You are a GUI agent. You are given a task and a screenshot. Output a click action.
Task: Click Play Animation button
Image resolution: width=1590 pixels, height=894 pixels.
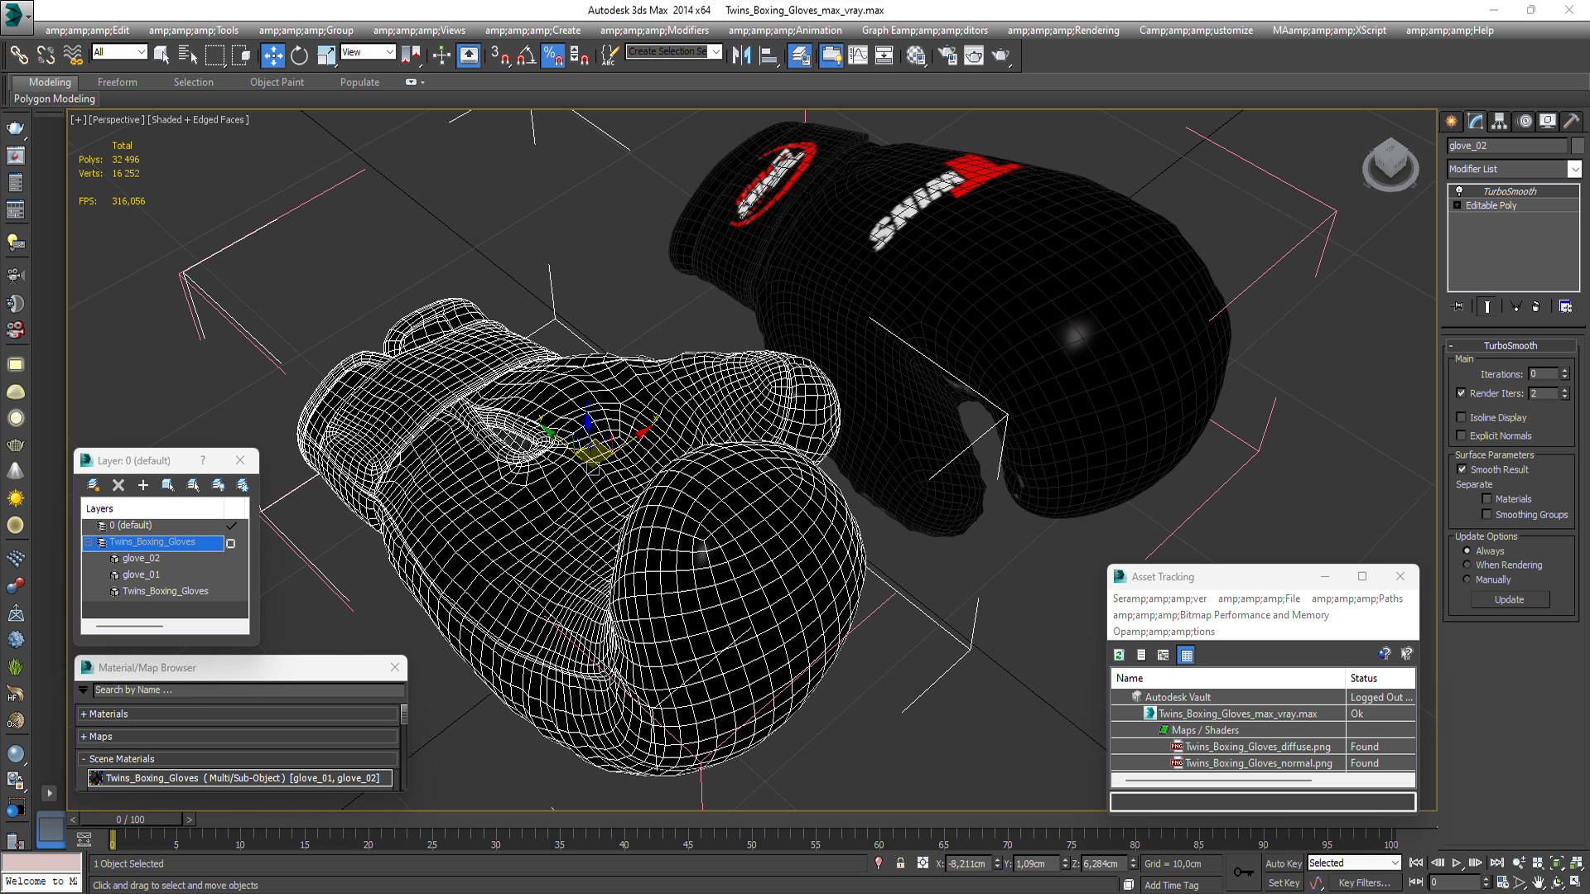[1456, 863]
